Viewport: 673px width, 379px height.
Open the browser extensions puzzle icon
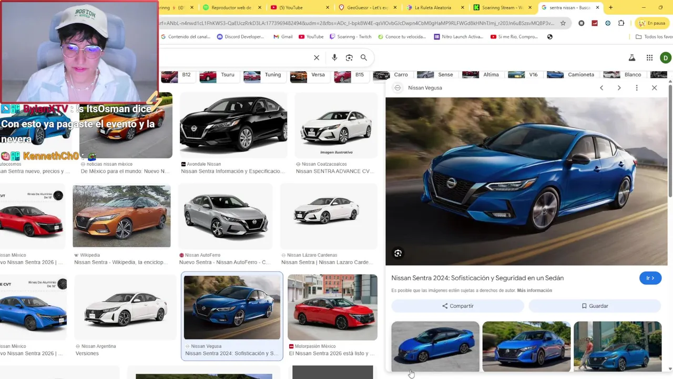621,23
